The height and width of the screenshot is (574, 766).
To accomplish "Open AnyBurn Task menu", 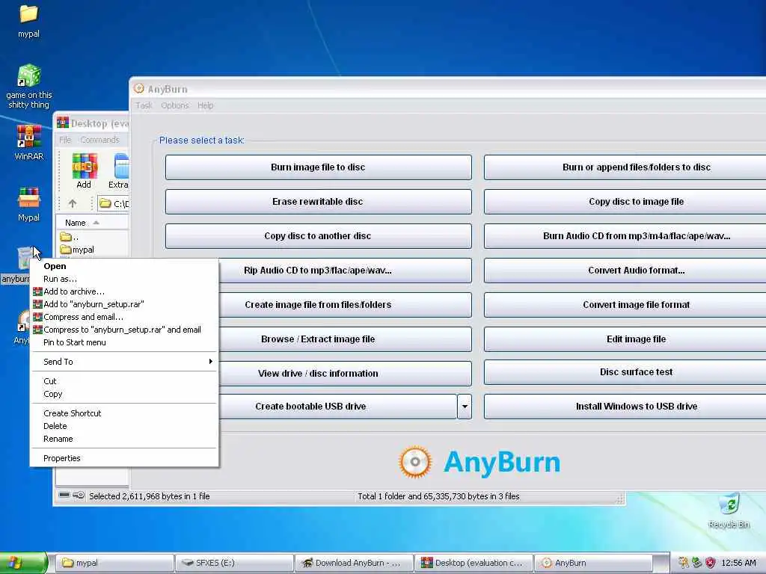I will tap(144, 105).
